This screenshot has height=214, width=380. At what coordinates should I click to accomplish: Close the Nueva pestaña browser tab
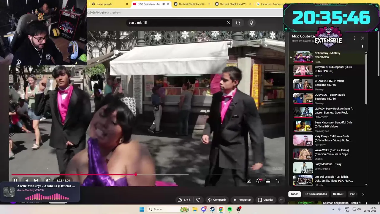click(x=127, y=4)
